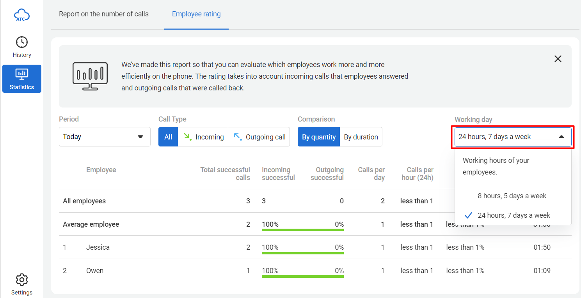Click Jessica's name in the table

click(98, 247)
